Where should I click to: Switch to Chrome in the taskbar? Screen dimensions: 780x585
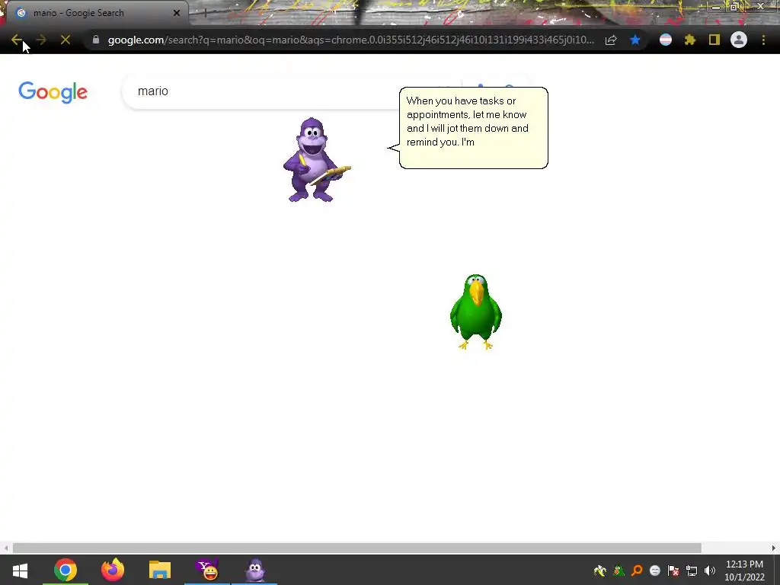(x=66, y=570)
